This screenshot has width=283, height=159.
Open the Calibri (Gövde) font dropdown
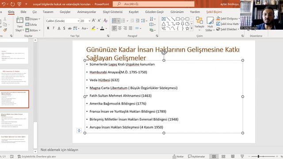pos(78,21)
